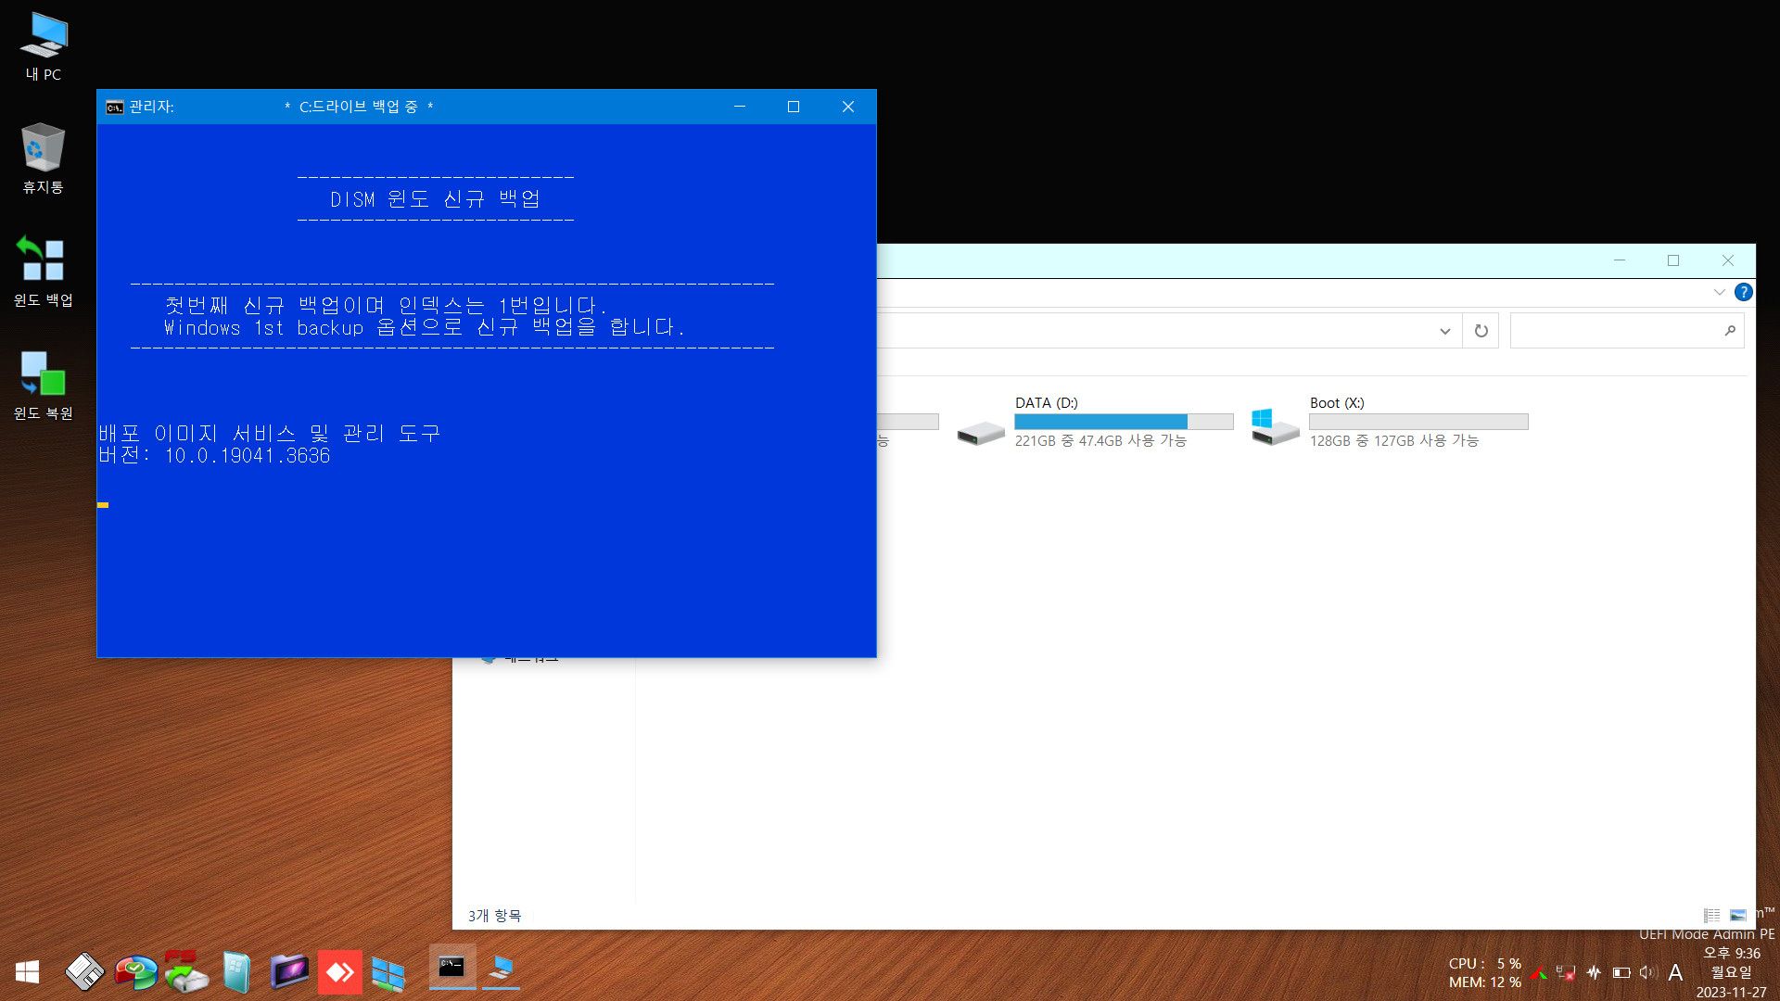Toggle the A input language indicator
Screen dimensions: 1780x1001
click(x=1675, y=972)
